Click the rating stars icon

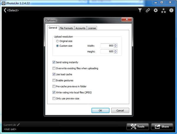163,11
